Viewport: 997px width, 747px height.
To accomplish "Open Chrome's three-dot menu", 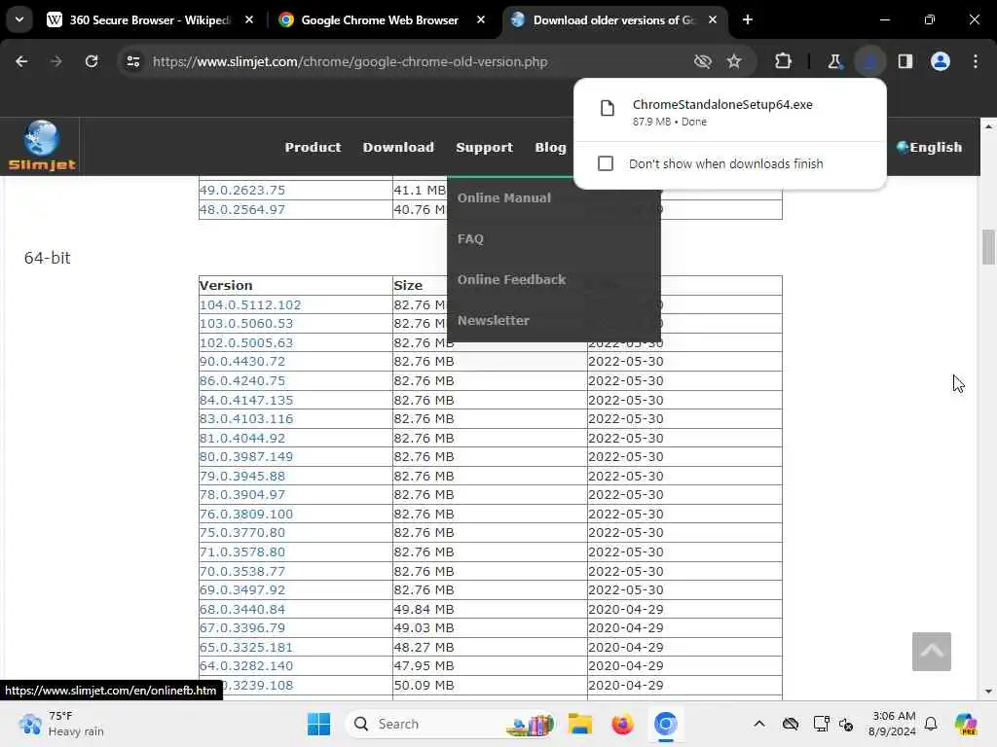I will click(976, 61).
